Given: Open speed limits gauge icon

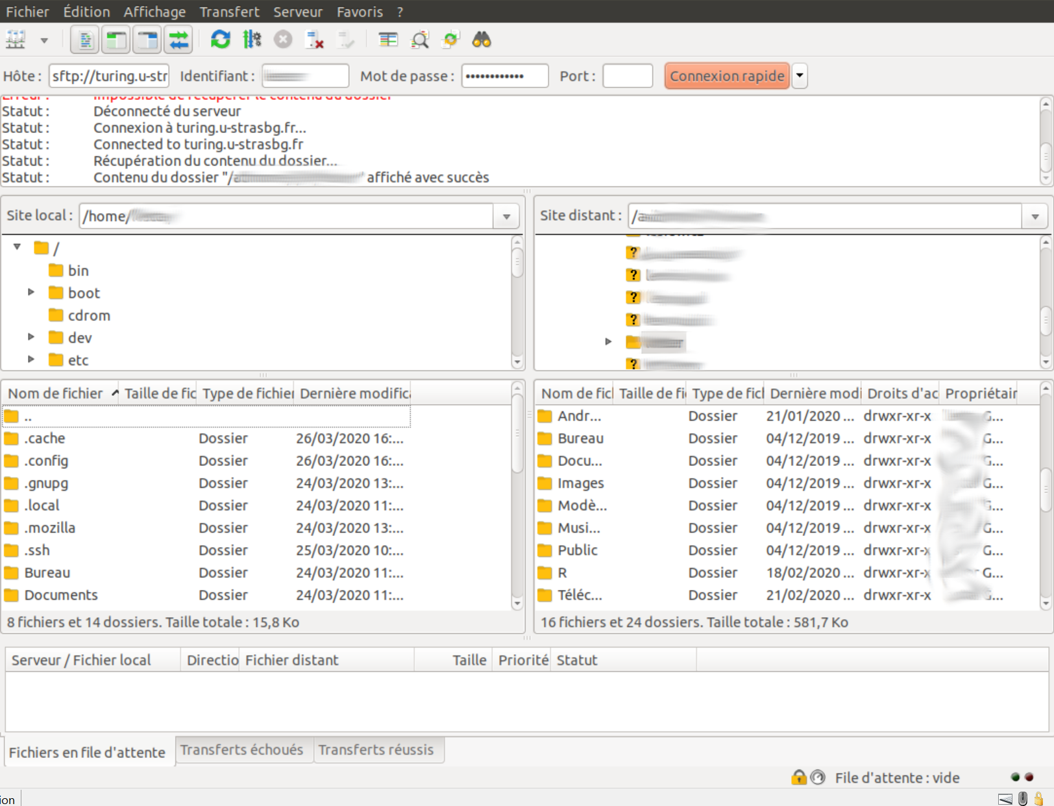Looking at the screenshot, I should click(x=818, y=777).
